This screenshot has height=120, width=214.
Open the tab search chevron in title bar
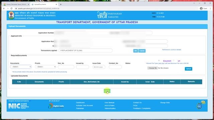point(194,3)
